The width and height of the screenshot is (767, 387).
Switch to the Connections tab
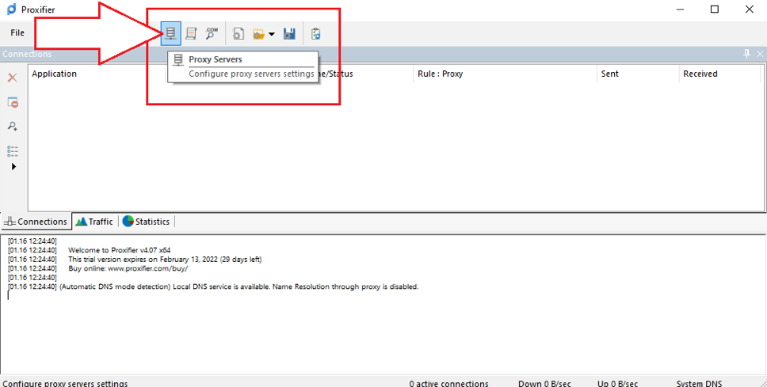tap(36, 222)
